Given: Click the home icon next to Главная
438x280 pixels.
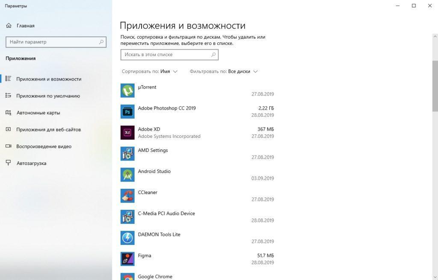Looking at the screenshot, I should (9, 25).
